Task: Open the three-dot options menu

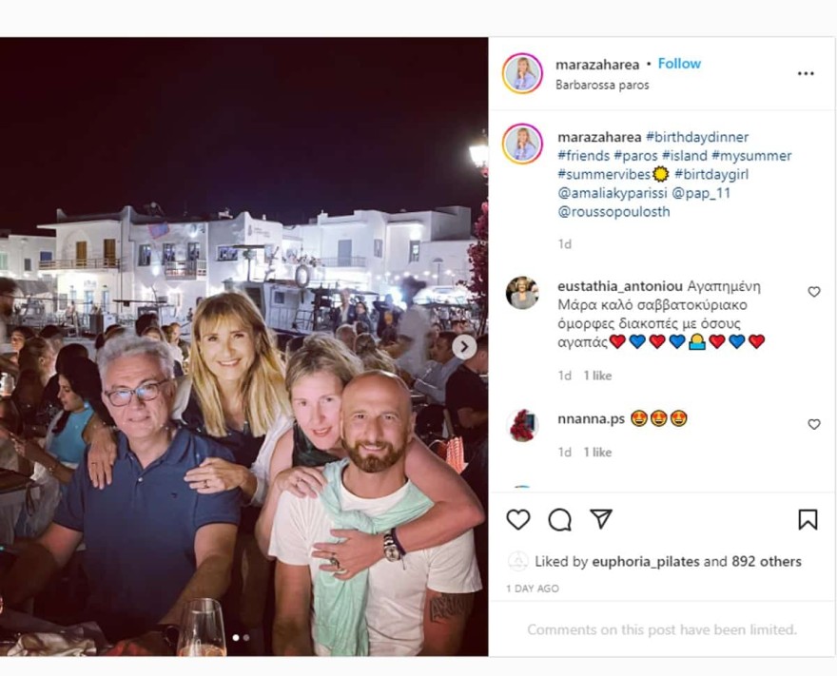Action: (x=807, y=73)
